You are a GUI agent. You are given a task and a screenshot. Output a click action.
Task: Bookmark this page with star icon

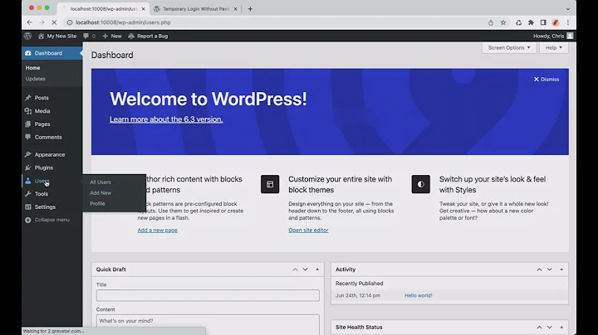(503, 22)
